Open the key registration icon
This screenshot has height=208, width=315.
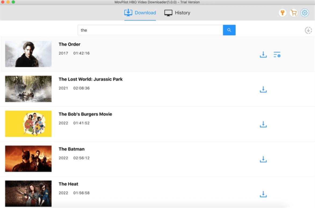tap(282, 13)
